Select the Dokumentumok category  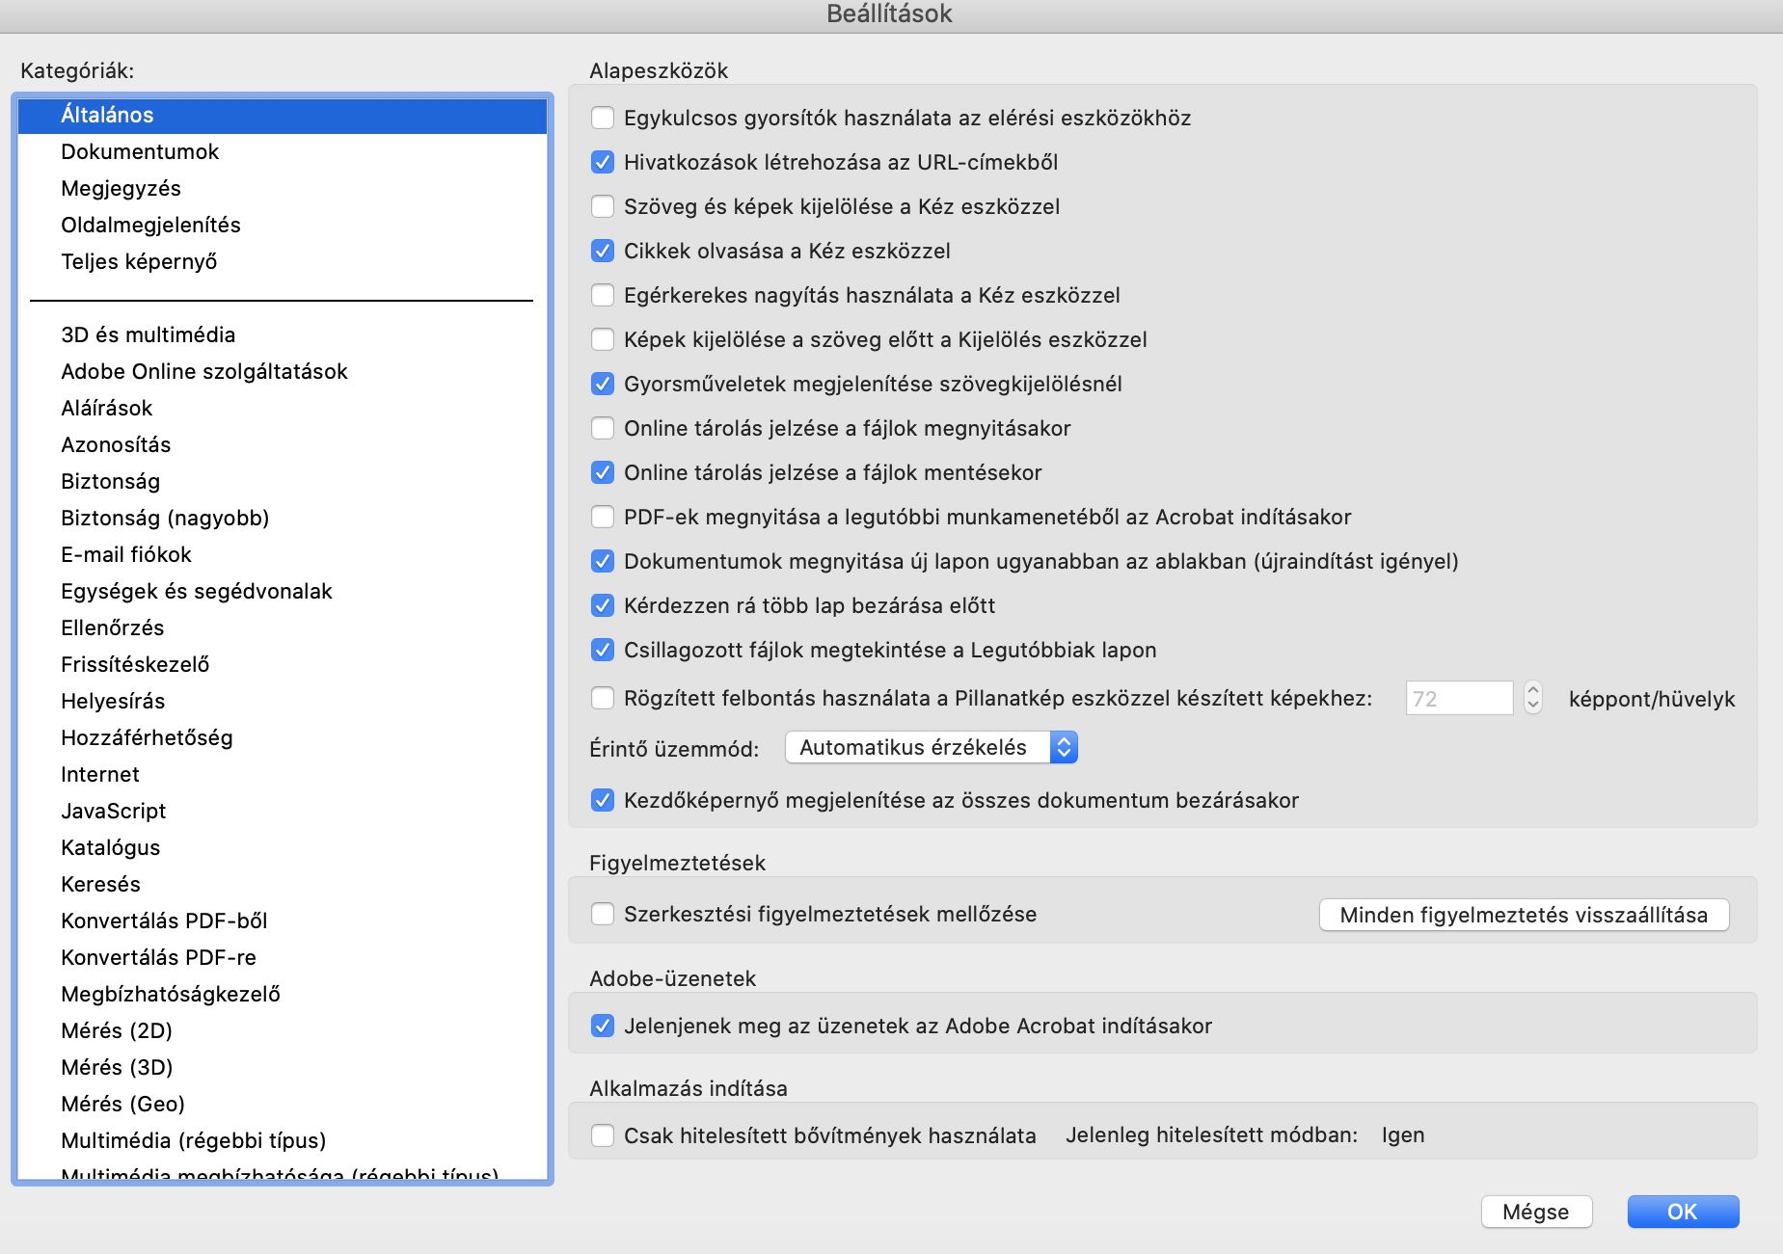(139, 151)
